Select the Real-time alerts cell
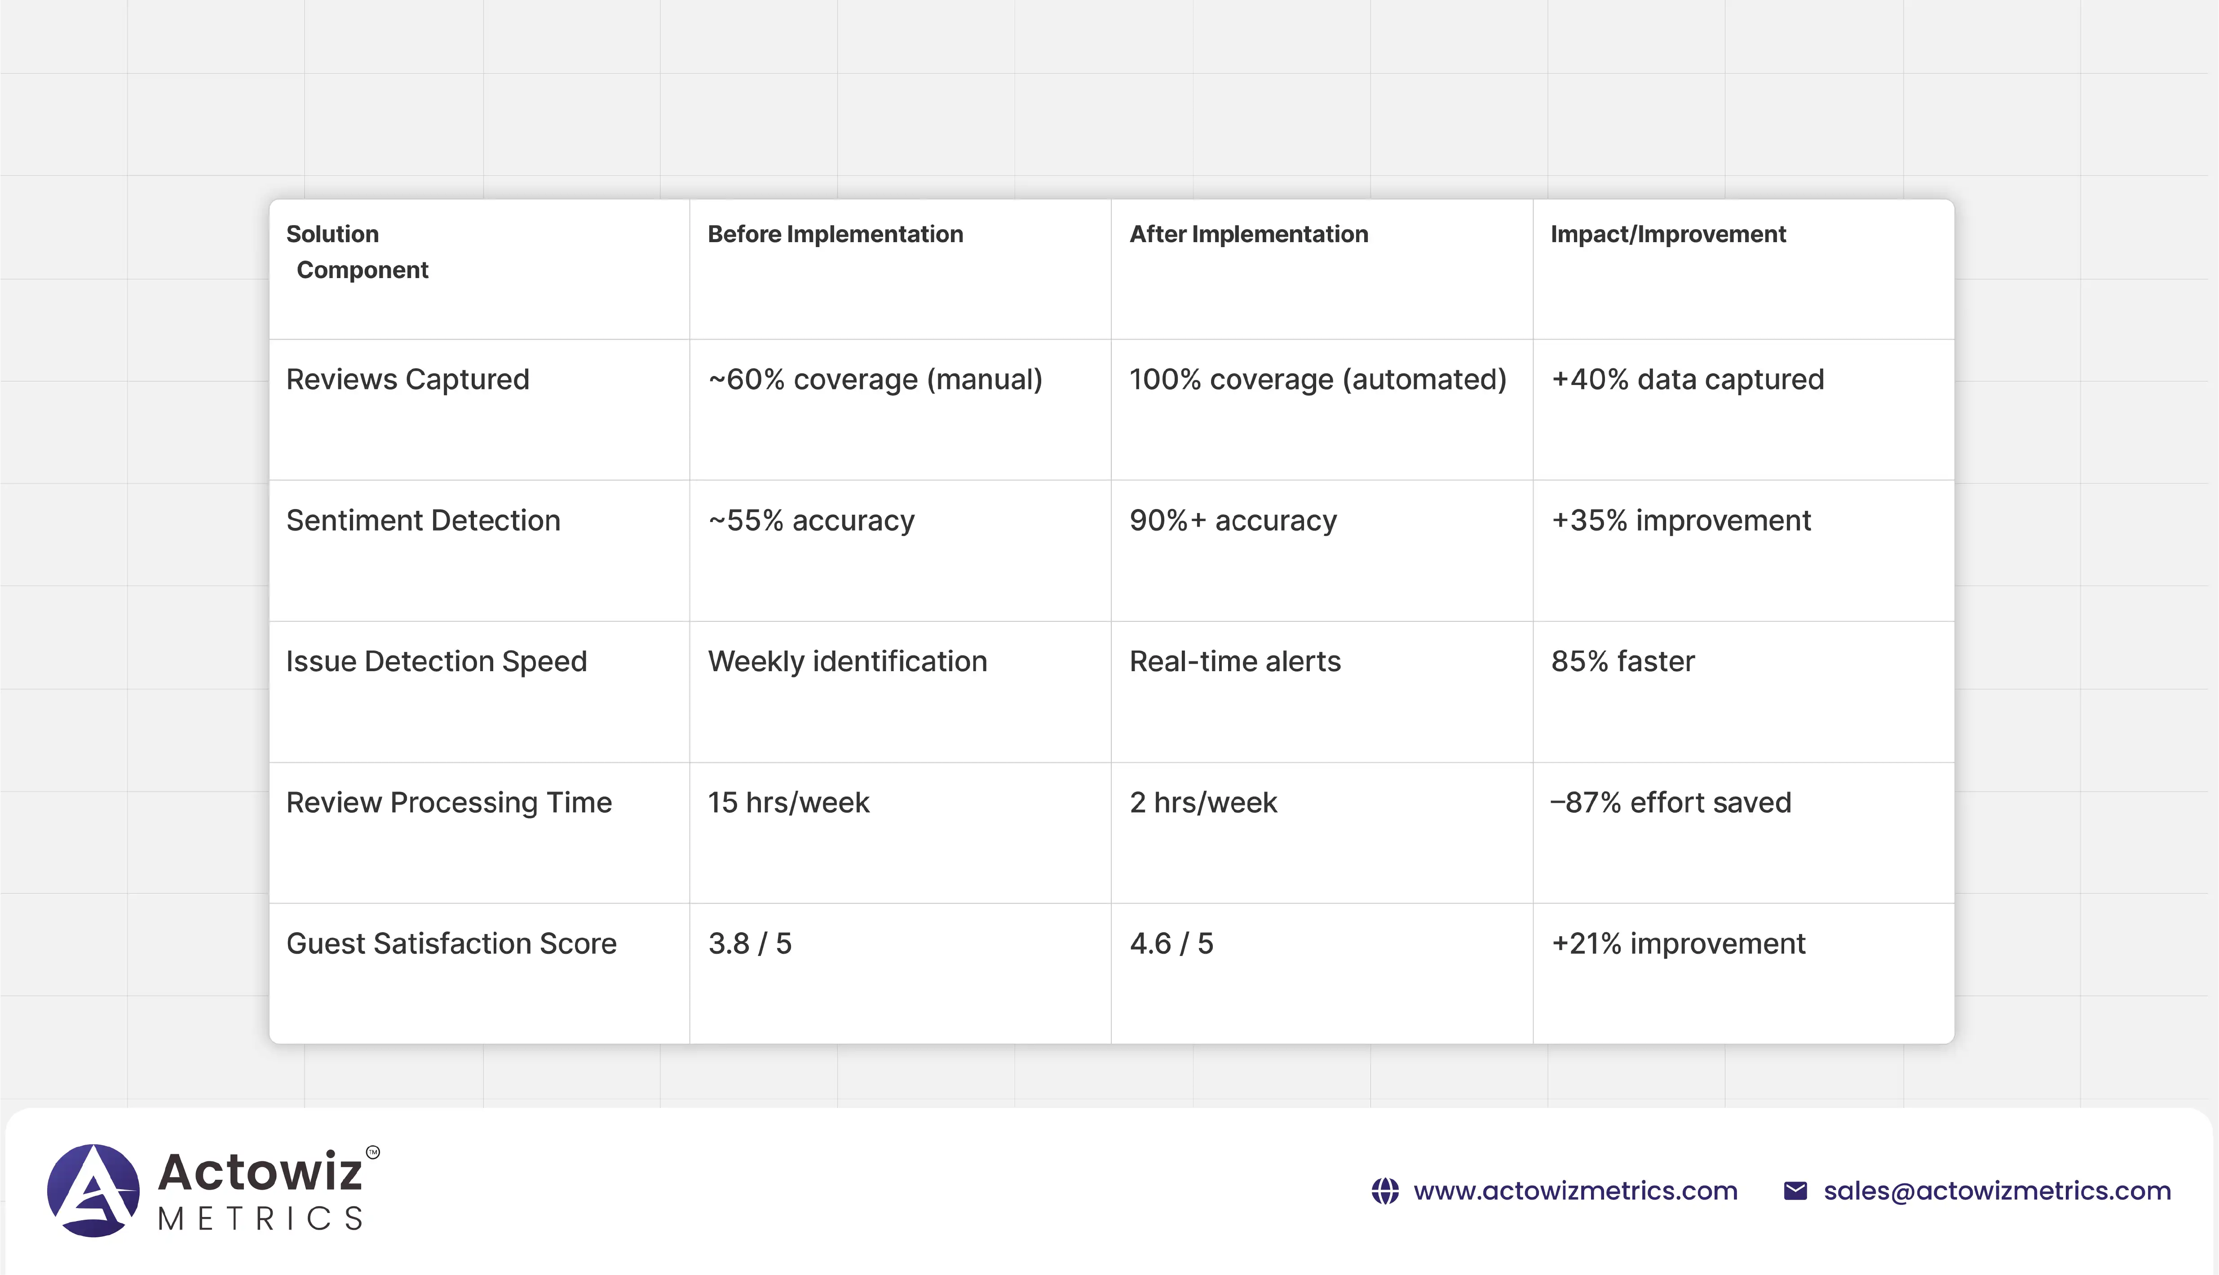 coord(1234,661)
